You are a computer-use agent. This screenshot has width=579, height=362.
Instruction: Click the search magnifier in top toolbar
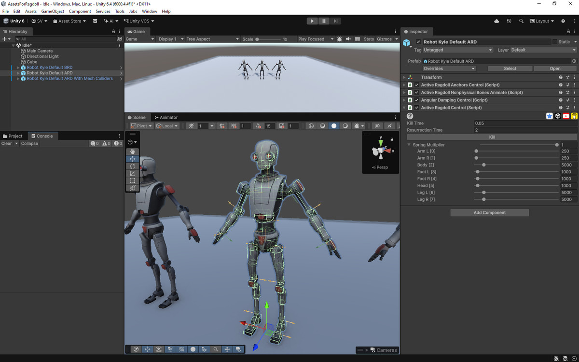(x=521, y=21)
